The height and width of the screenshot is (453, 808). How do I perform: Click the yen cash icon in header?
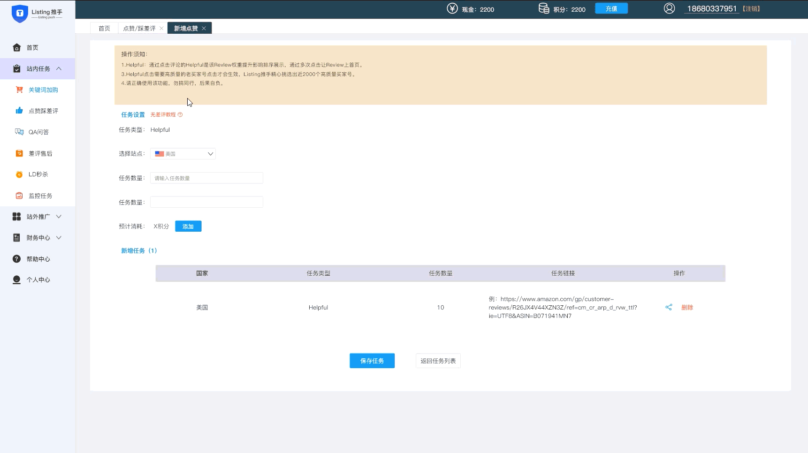click(452, 8)
